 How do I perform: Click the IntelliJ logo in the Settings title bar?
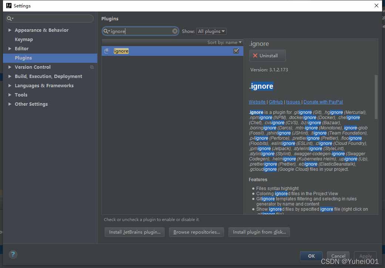coord(9,6)
